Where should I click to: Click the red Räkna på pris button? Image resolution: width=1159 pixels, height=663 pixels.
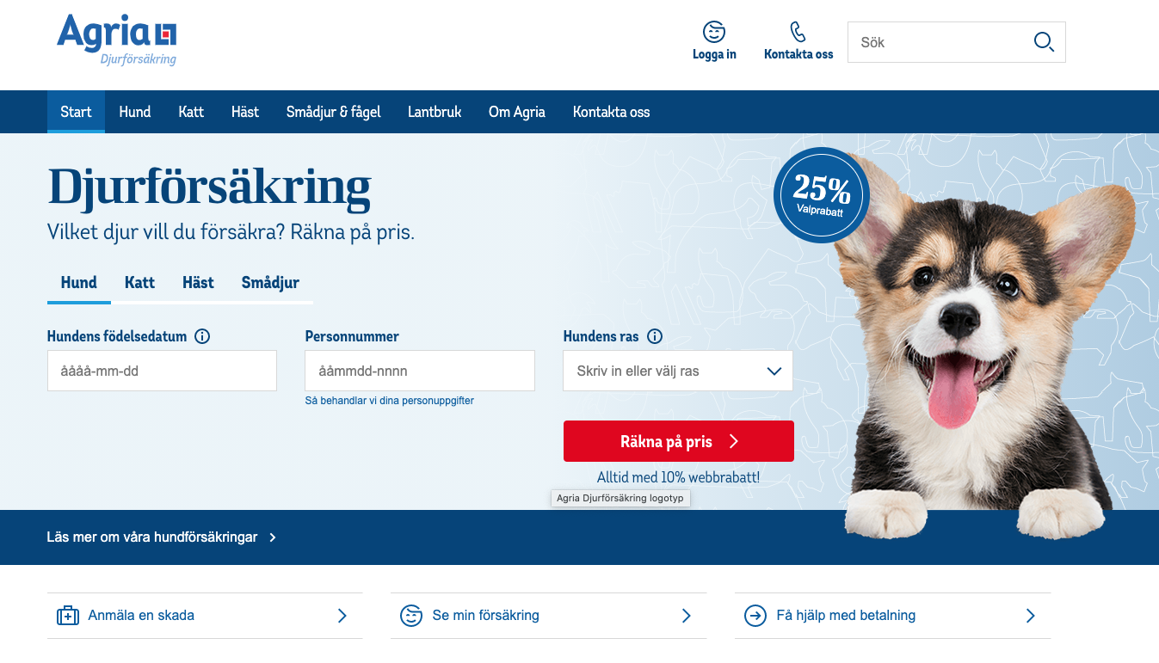[x=679, y=441]
